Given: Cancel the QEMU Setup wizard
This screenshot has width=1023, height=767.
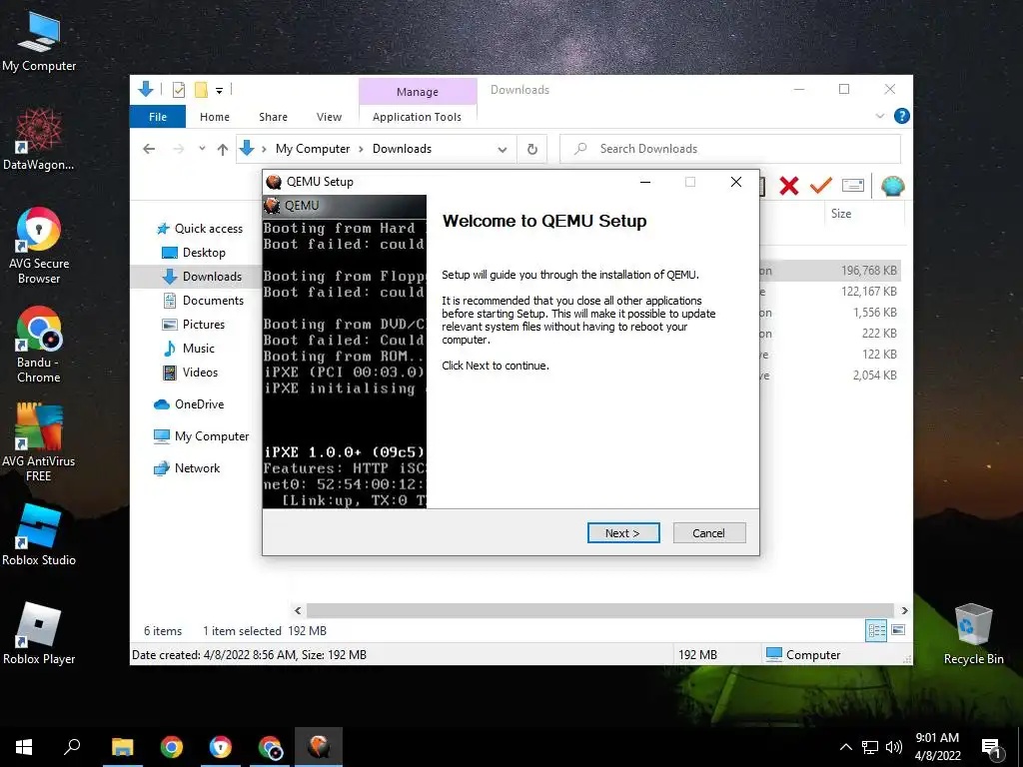Looking at the screenshot, I should click(x=708, y=533).
